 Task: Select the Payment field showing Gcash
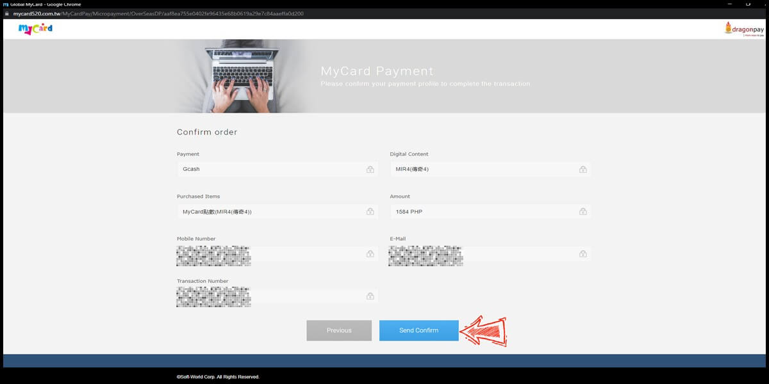pos(277,169)
